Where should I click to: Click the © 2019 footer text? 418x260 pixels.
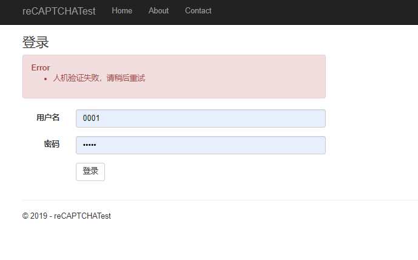(x=67, y=216)
